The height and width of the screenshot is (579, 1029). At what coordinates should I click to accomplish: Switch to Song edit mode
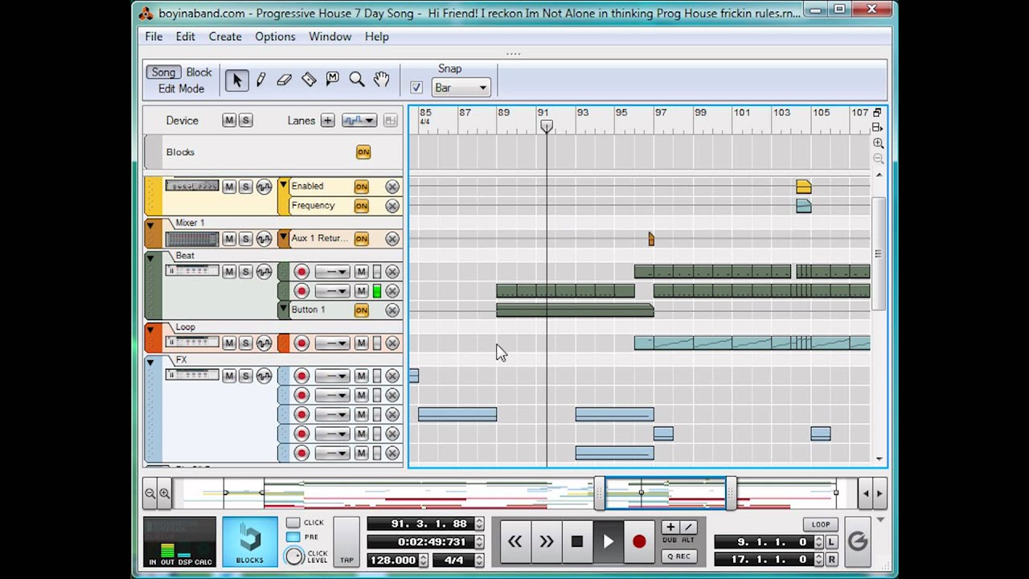pyautogui.click(x=163, y=72)
